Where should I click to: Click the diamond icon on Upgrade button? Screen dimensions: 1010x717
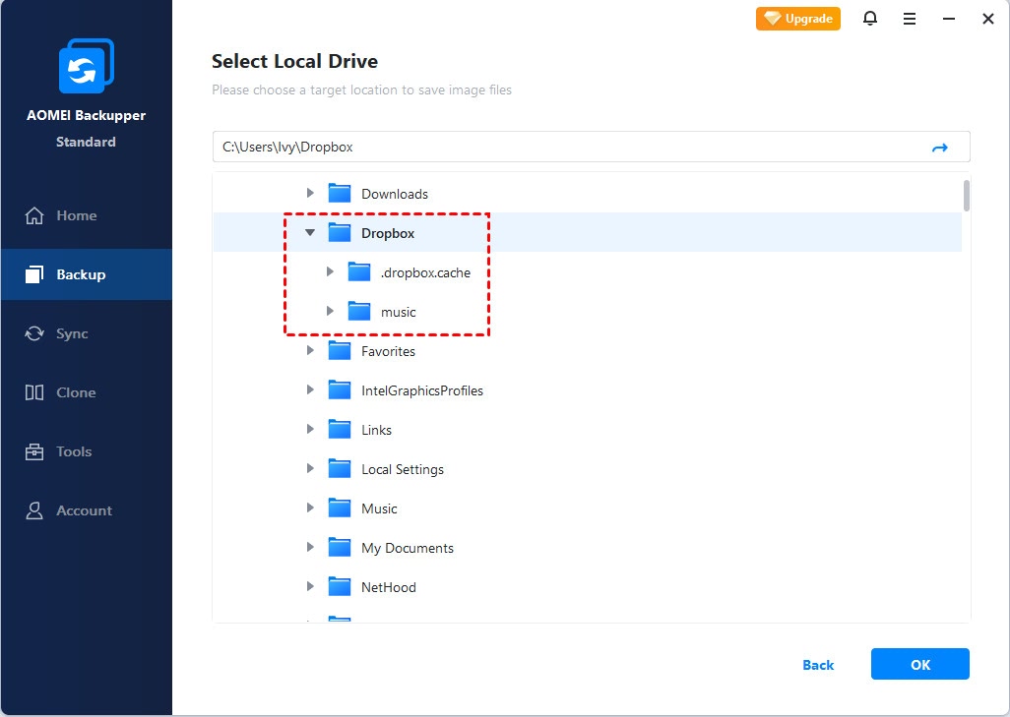[x=773, y=18]
